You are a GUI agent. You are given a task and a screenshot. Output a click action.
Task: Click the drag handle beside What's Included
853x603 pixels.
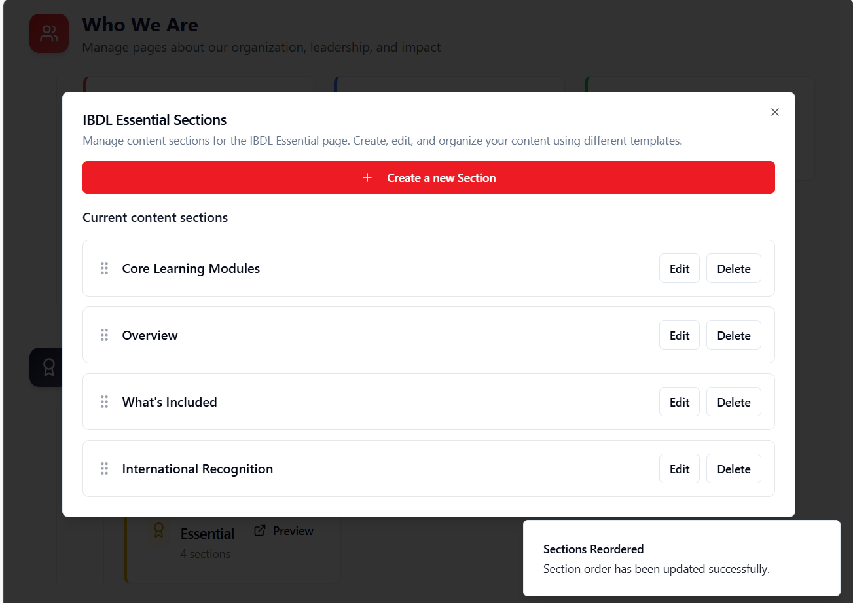point(104,402)
